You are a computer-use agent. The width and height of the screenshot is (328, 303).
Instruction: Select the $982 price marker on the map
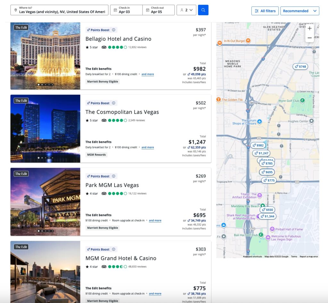pos(258,145)
